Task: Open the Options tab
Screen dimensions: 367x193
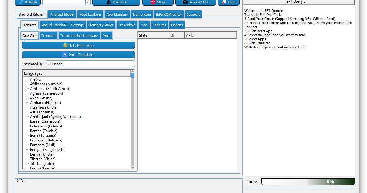Action: point(177,25)
